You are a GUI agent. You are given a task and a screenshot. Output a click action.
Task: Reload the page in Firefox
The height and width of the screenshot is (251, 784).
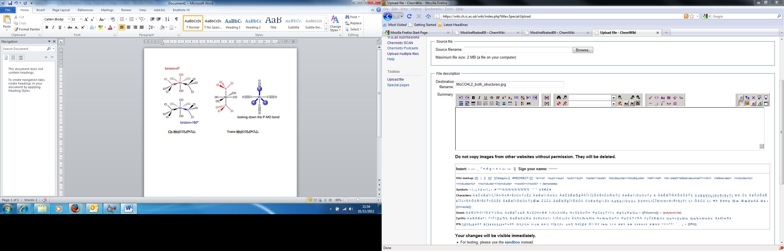409,16
